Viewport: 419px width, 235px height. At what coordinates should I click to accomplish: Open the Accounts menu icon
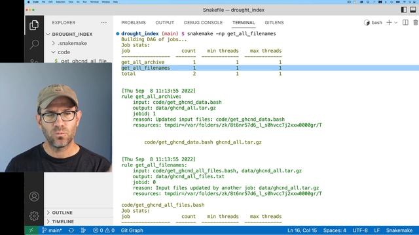[x=34, y=196]
